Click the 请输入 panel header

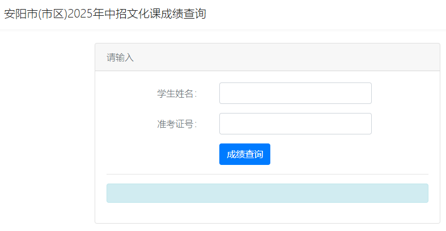[x=267, y=57]
